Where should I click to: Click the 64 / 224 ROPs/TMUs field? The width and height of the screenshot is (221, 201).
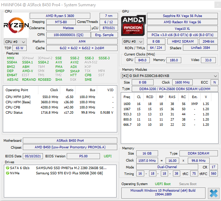click(156, 48)
